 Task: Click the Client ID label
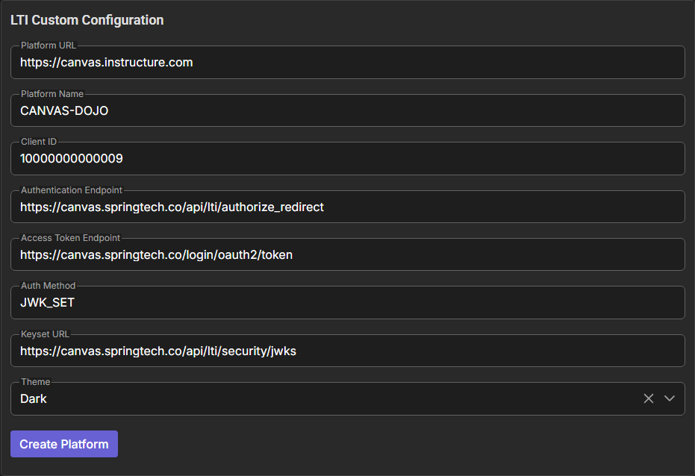38,142
